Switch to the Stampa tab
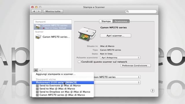 click(x=106, y=21)
